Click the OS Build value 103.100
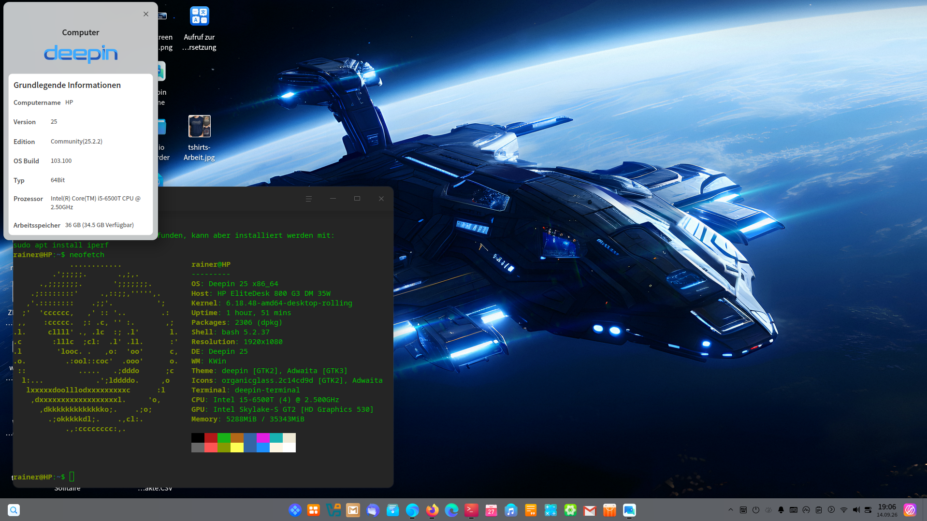The height and width of the screenshot is (521, 927). [61, 161]
